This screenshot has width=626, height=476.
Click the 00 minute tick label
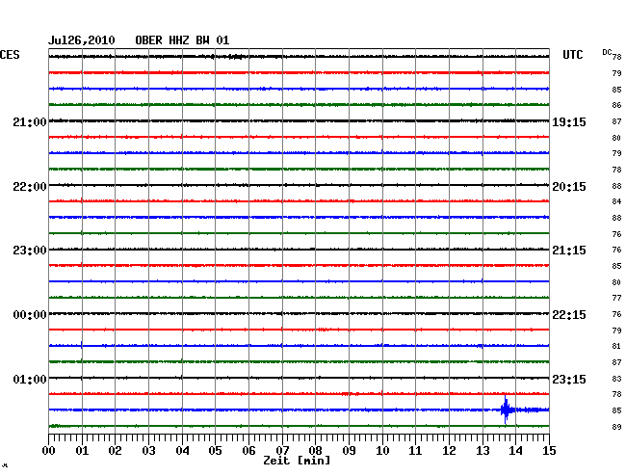pos(49,450)
